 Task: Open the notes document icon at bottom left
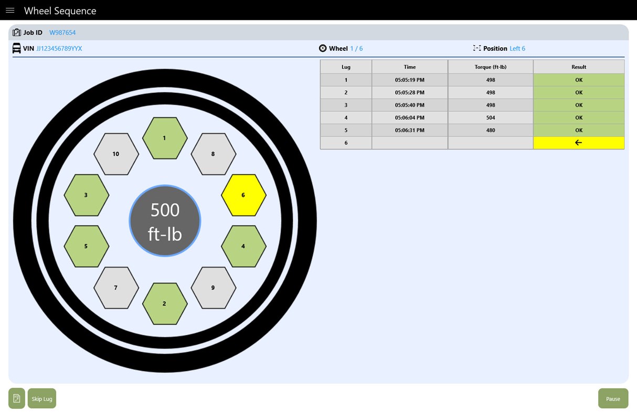tap(16, 398)
